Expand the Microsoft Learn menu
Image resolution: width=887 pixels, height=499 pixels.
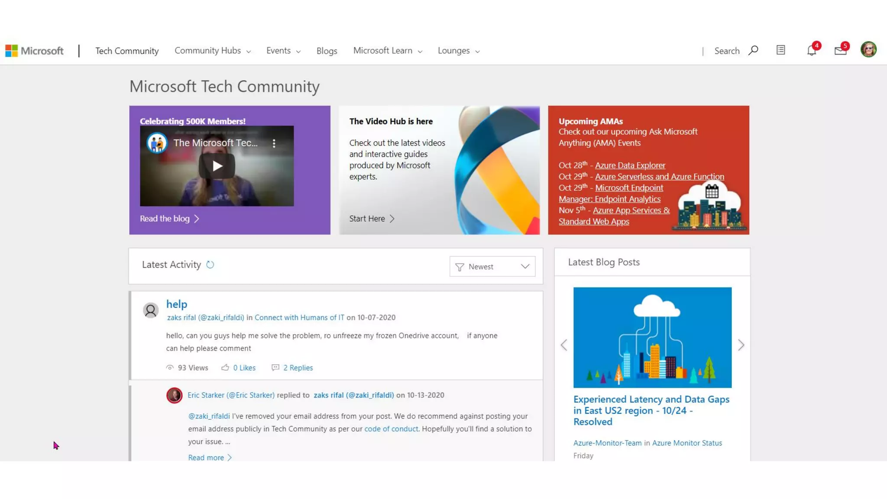coord(387,51)
